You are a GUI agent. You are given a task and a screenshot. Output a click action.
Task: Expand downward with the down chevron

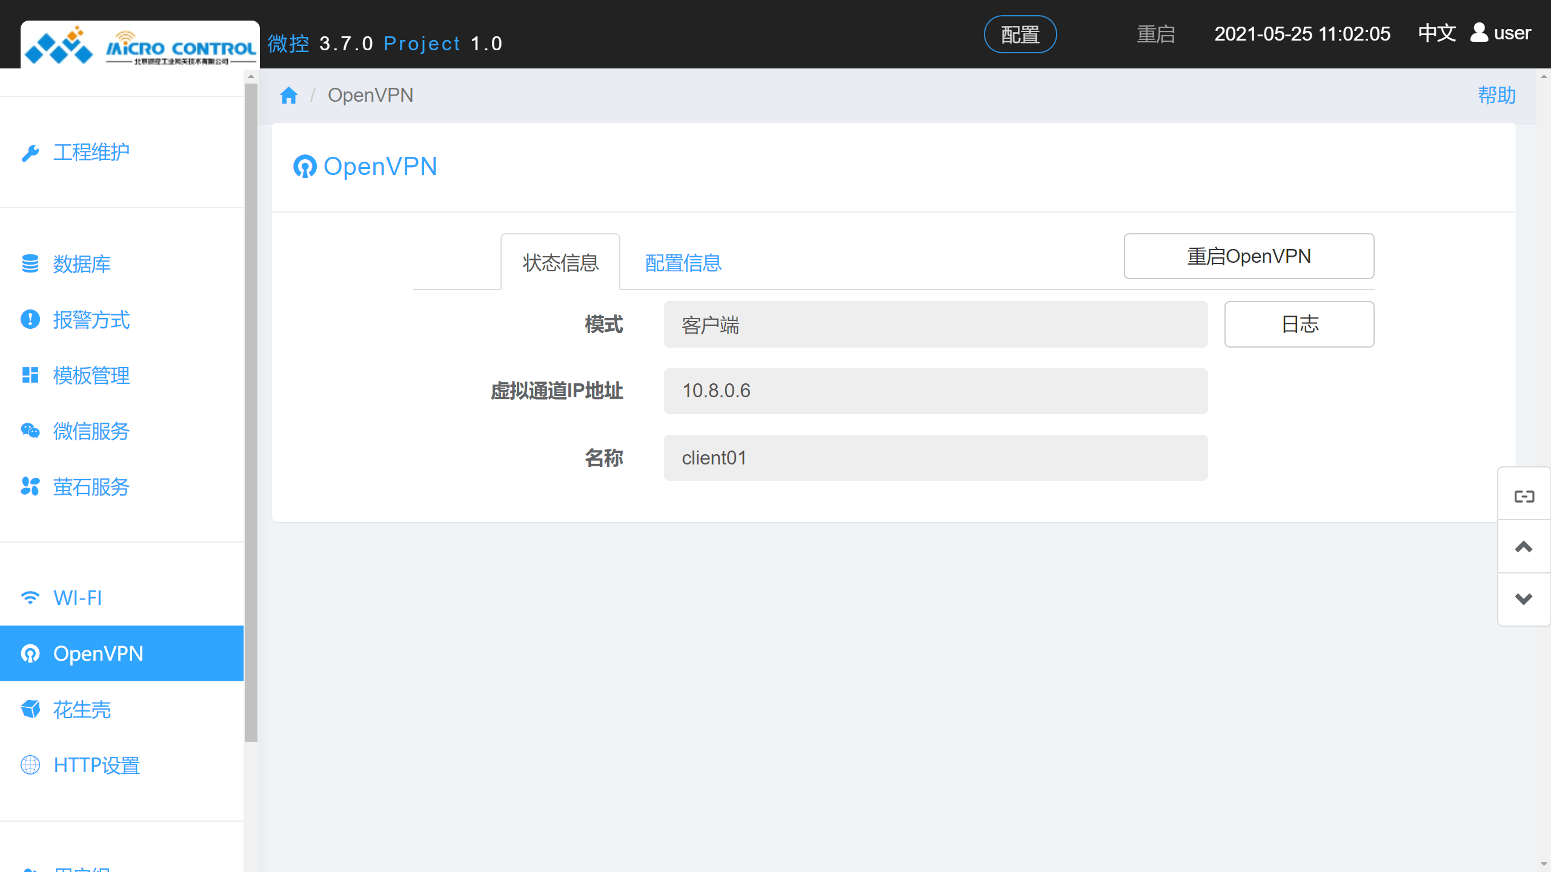(1523, 599)
